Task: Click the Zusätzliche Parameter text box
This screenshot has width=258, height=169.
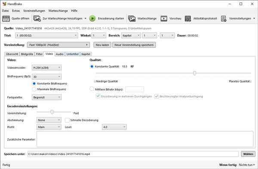Action: (x=145, y=139)
